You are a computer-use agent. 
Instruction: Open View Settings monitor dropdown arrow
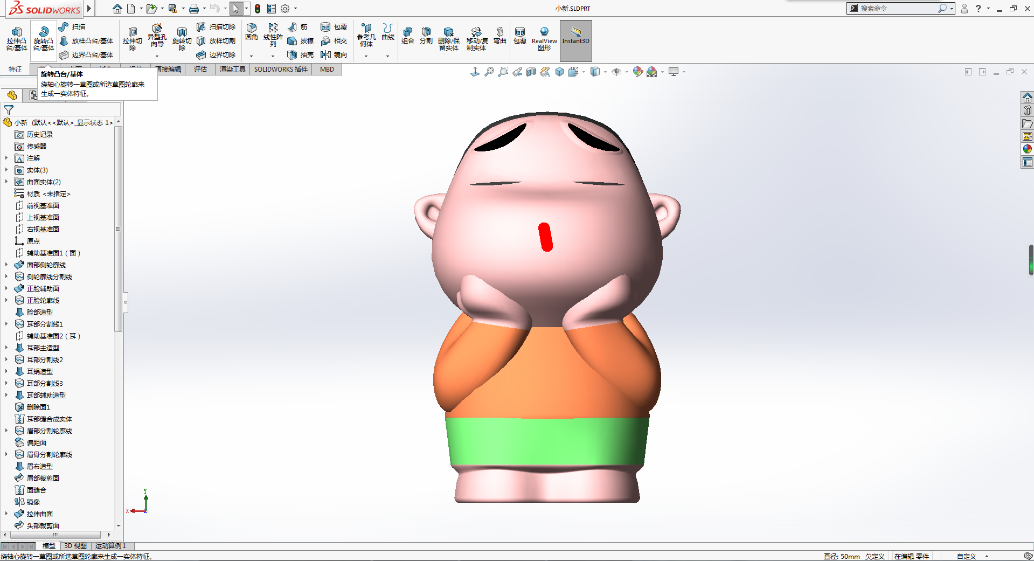(x=684, y=72)
